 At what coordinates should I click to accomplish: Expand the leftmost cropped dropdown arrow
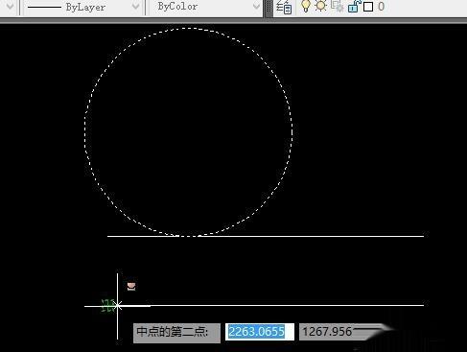pos(10,7)
